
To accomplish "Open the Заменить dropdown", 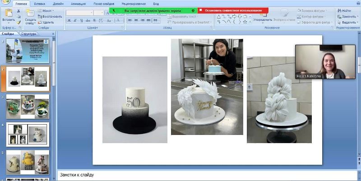I will tap(347, 17).
